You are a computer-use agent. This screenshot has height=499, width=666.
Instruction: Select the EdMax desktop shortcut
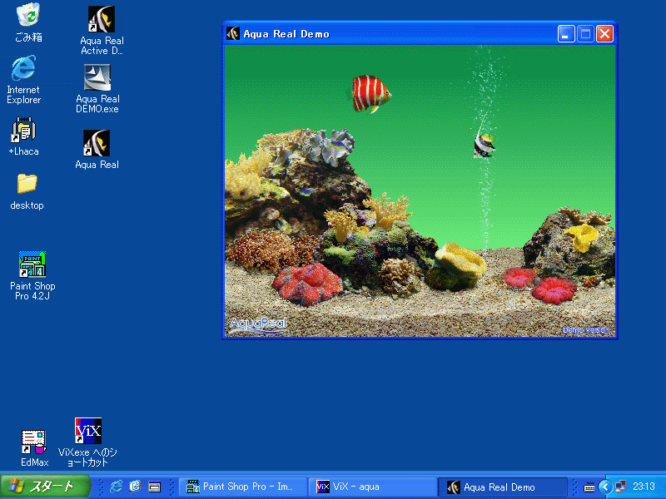[x=34, y=448]
